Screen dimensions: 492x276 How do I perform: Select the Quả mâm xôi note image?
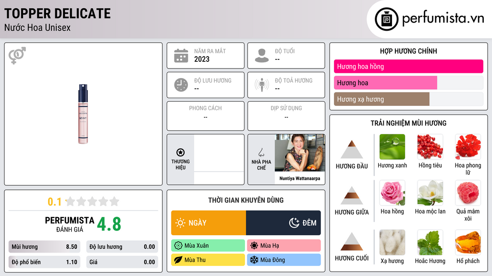point(468,193)
